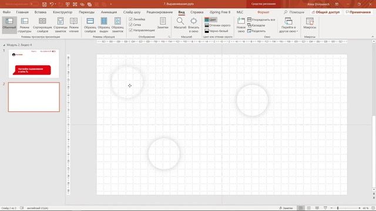Open Страницы заметок view
Screen dimensions: 376x211
(x=61, y=25)
